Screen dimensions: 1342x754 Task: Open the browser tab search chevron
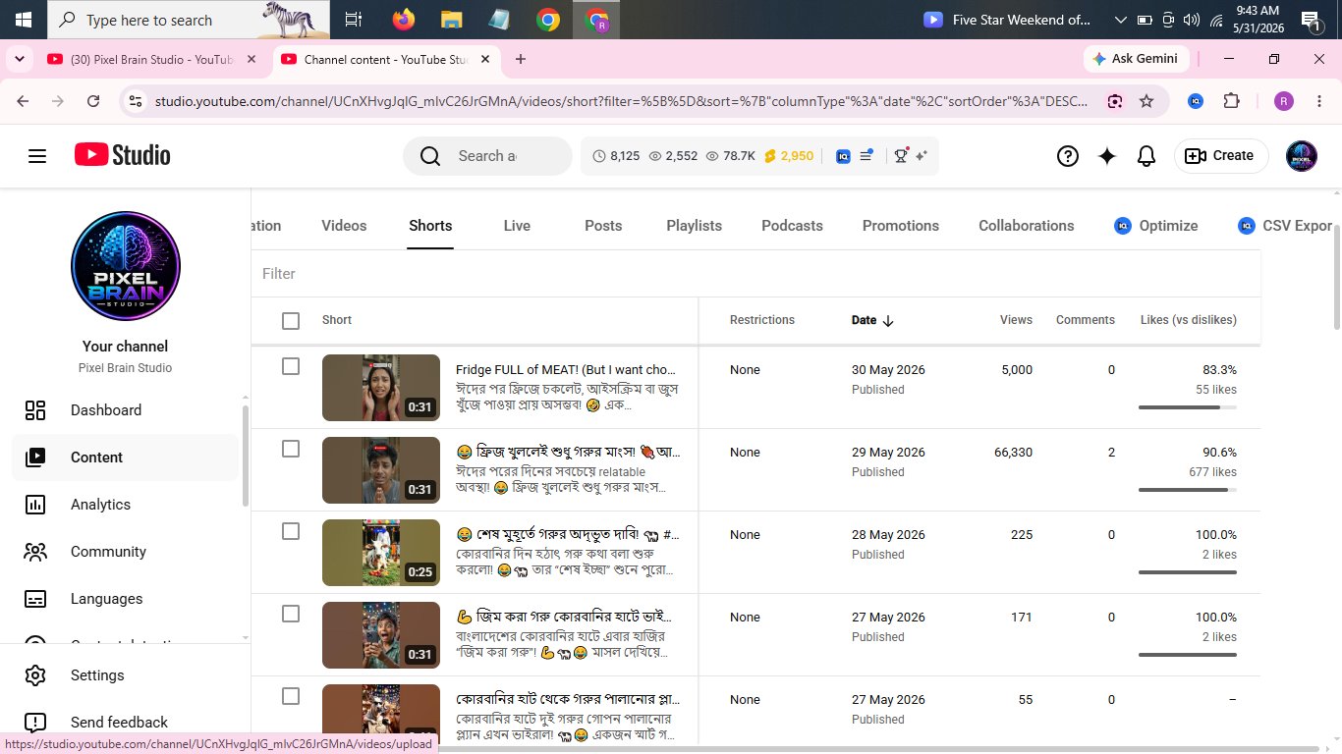click(19, 59)
